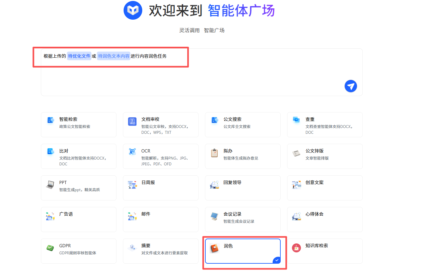430x274 pixels.
Task: Choose the 日周报 agent card
Action: point(161,188)
